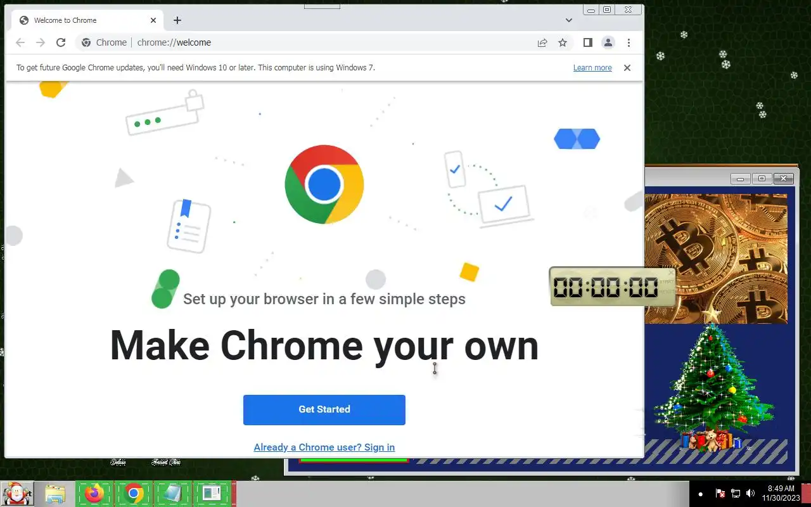Close the Chrome window
Screen dimensions: 811x507
coord(628,10)
